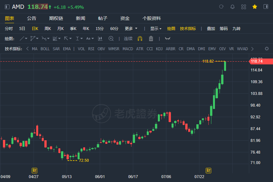Select the 15分 timeframe
Image resolution: width=273 pixels, height=182 pixels.
pos(99,29)
